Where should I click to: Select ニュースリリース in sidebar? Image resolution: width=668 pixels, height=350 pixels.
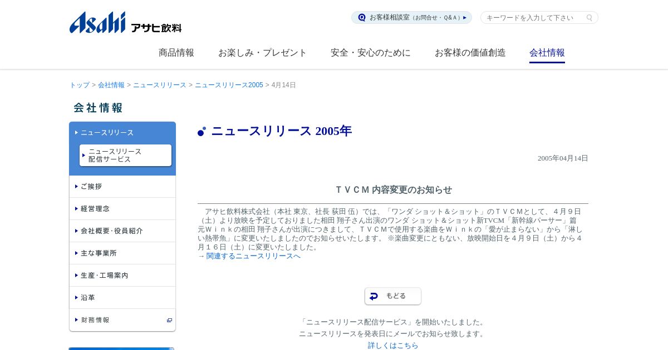pos(122,133)
